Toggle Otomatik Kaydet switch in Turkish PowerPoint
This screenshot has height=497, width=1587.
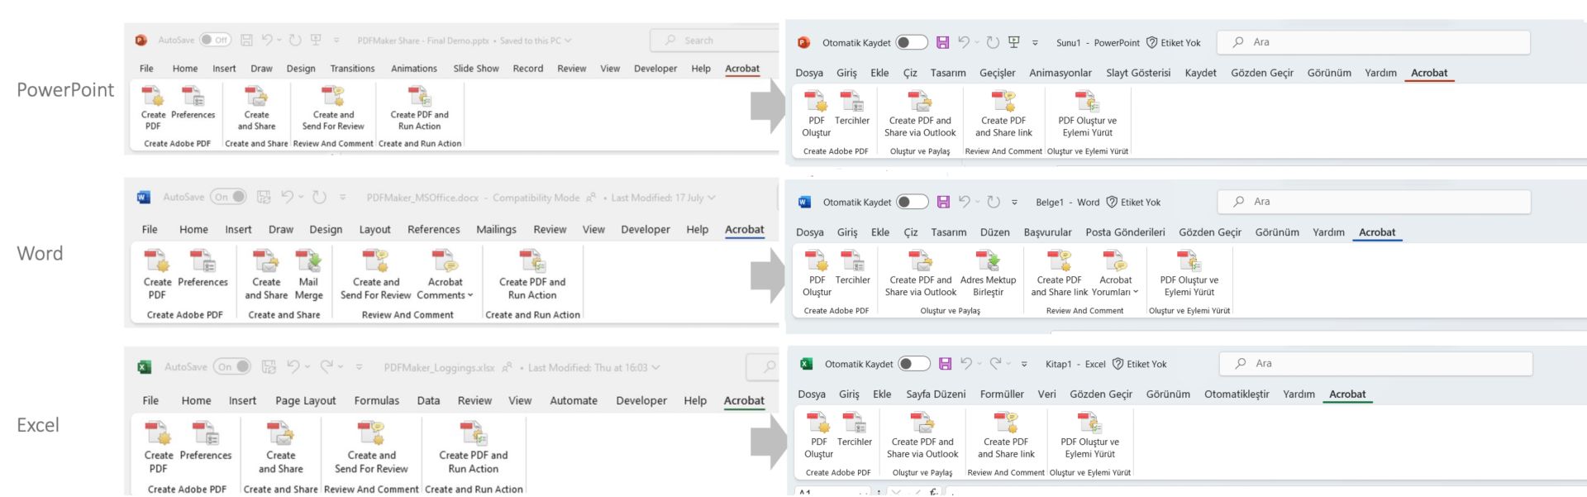(x=911, y=42)
